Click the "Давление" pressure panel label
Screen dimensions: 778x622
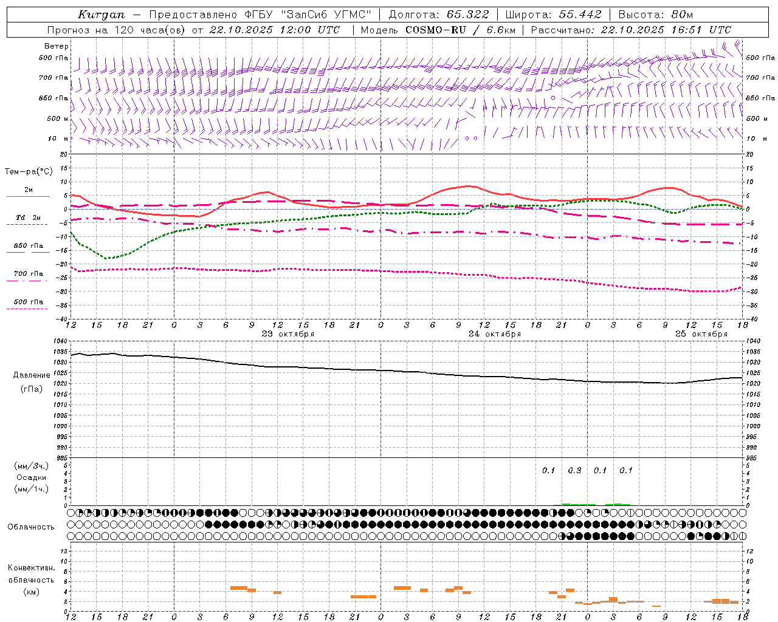pos(32,375)
